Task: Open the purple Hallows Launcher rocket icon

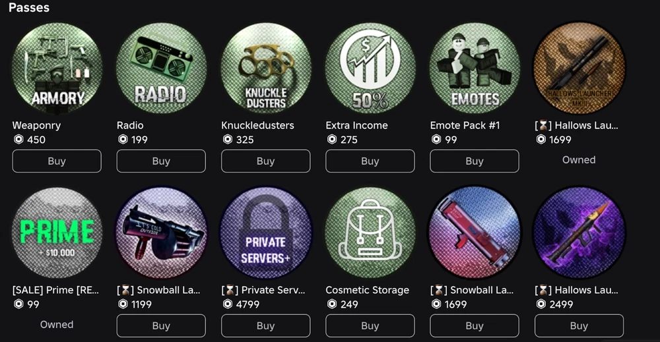Action: [579, 233]
